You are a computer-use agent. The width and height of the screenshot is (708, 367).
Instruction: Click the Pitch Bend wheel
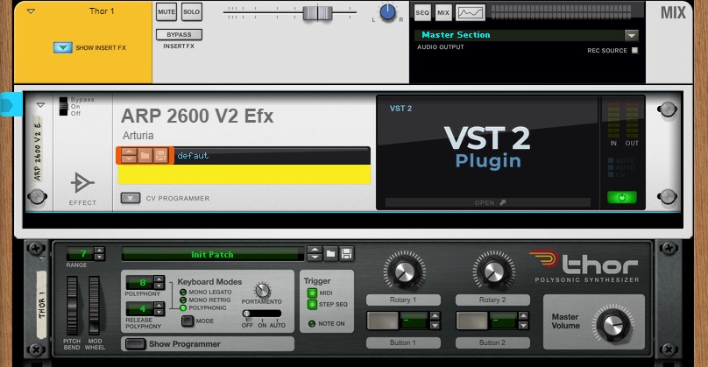point(72,305)
